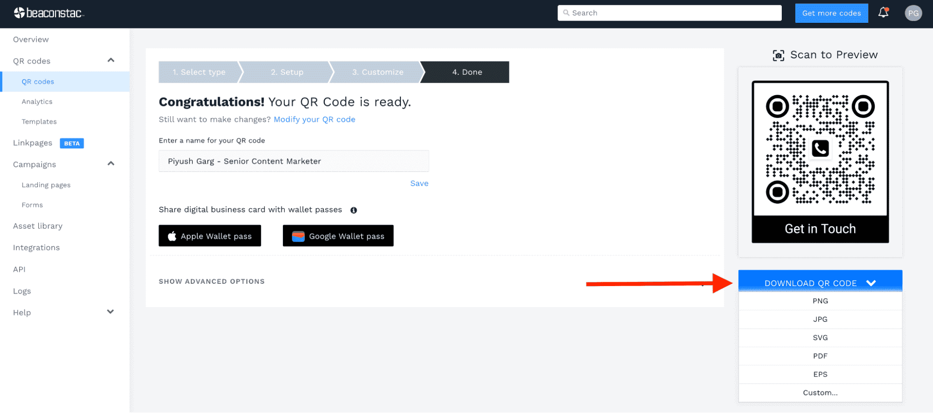Open QR codes sub-item in sidebar
933x413 pixels.
click(65, 82)
